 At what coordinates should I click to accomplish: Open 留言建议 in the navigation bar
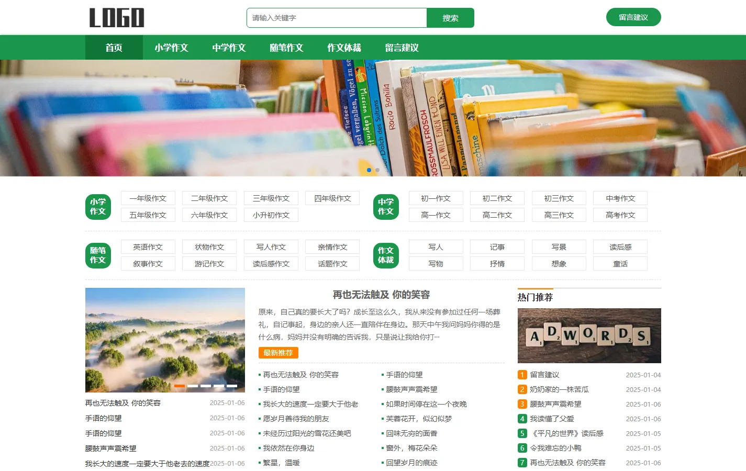[402, 48]
